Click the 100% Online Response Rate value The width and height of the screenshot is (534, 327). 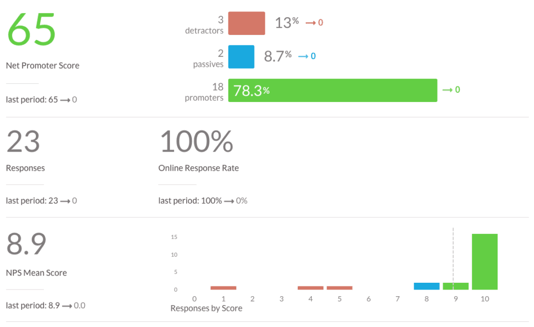pyautogui.click(x=196, y=142)
